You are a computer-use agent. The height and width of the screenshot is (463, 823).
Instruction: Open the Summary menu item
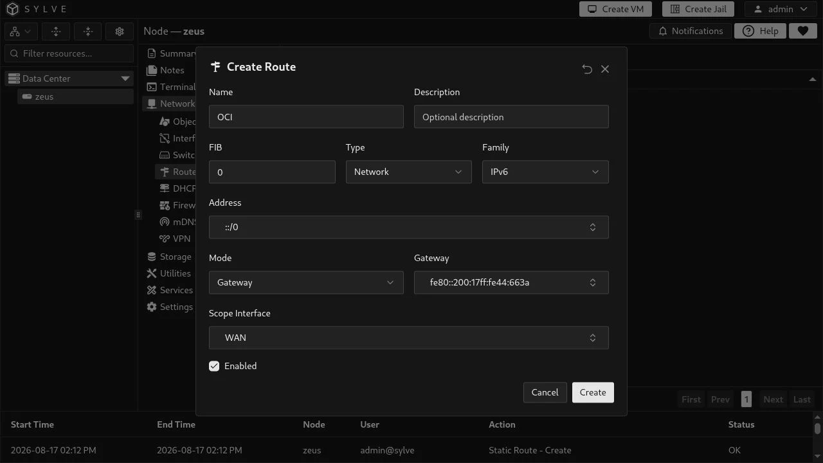click(170, 53)
